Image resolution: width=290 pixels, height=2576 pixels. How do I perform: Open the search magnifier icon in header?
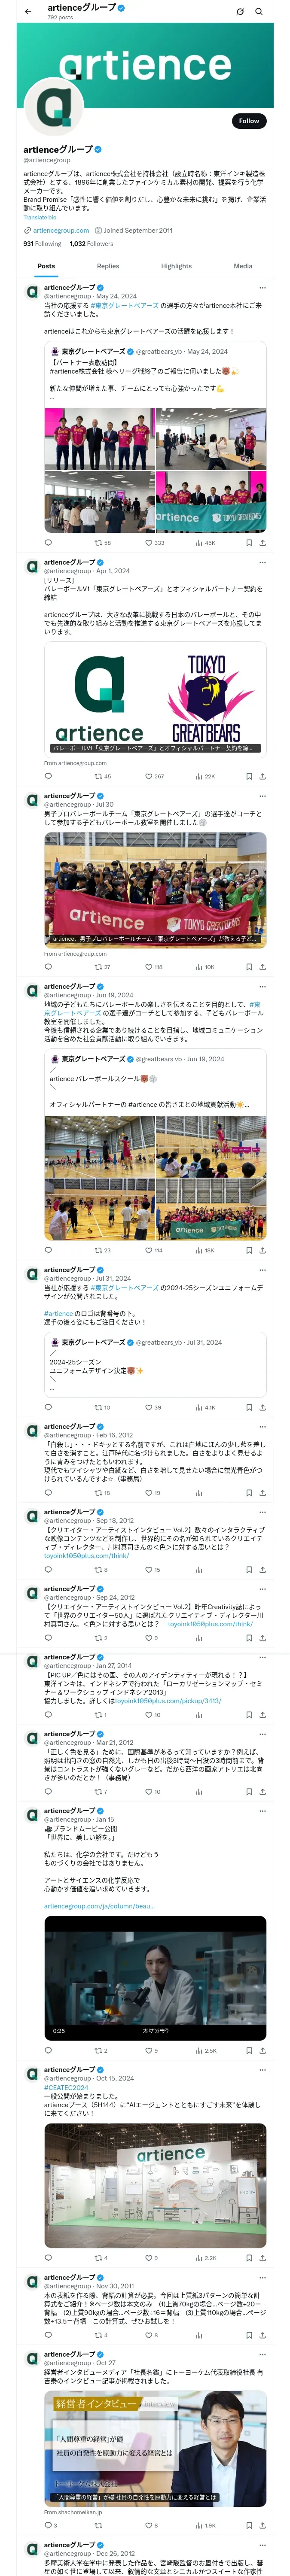(259, 12)
